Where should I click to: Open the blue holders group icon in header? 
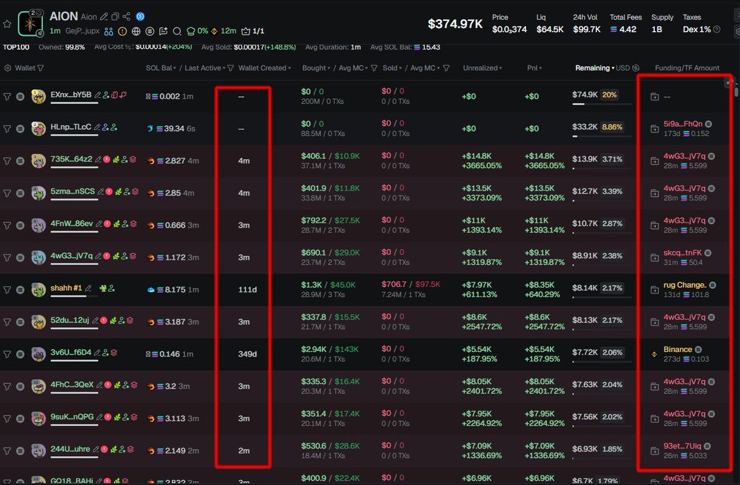(109, 31)
